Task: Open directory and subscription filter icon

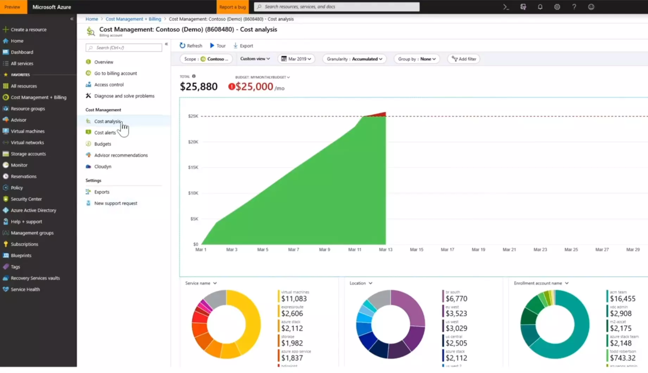Action: tap(523, 7)
